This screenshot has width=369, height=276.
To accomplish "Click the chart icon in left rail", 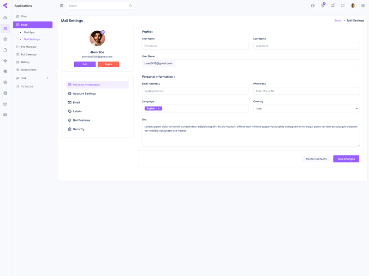I will coord(6,104).
